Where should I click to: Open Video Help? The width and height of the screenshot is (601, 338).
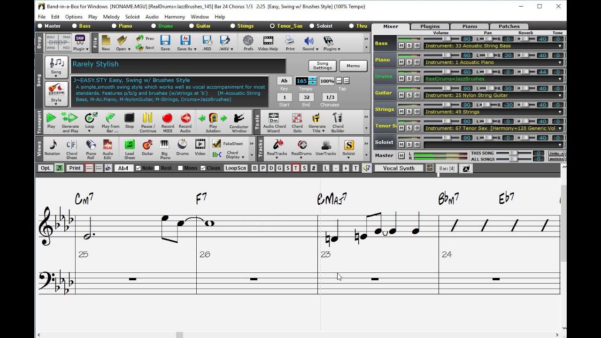click(x=268, y=43)
